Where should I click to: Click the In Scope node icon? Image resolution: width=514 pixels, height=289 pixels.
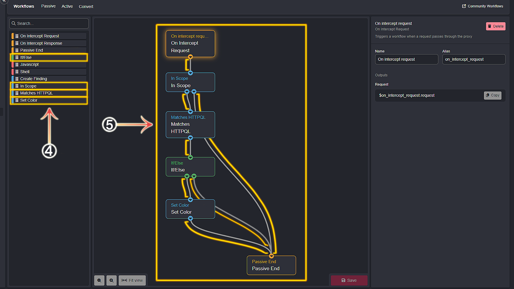[17, 86]
